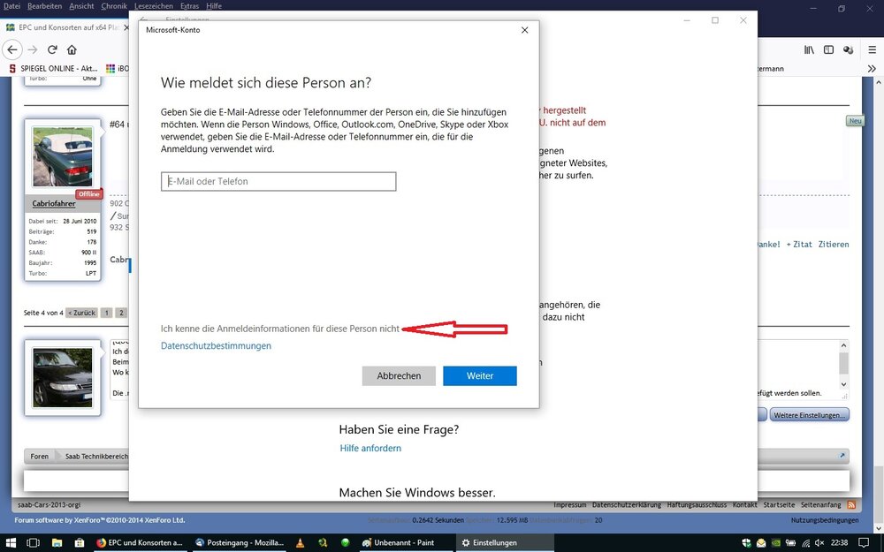Open the Bearbeiten menu
This screenshot has height=552, width=884.
[x=44, y=5]
